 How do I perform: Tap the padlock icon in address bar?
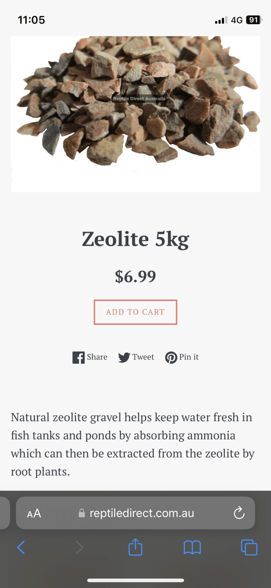[x=82, y=513]
